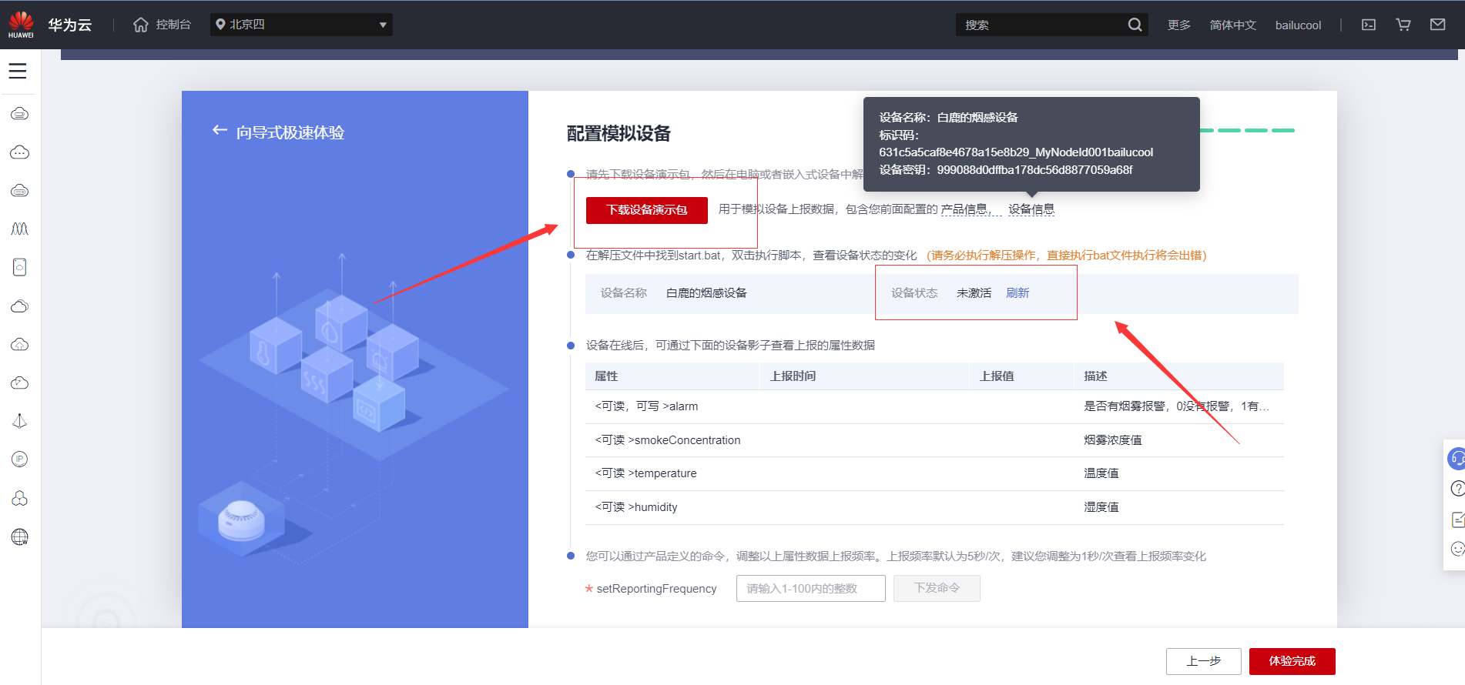Screen dimensions: 1465x685
Task: Open the cloud with clock sidebar icon
Action: click(x=20, y=383)
